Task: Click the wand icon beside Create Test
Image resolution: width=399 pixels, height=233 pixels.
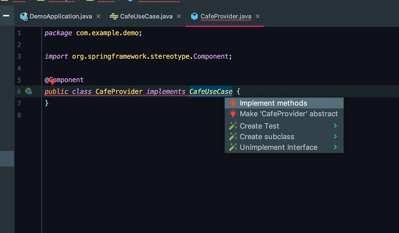Action: (233, 126)
